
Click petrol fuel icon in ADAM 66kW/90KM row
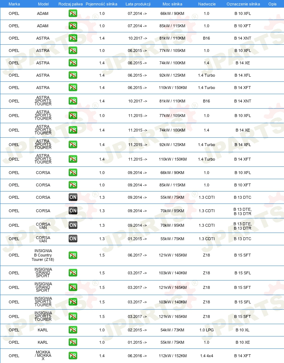pos(73,13)
